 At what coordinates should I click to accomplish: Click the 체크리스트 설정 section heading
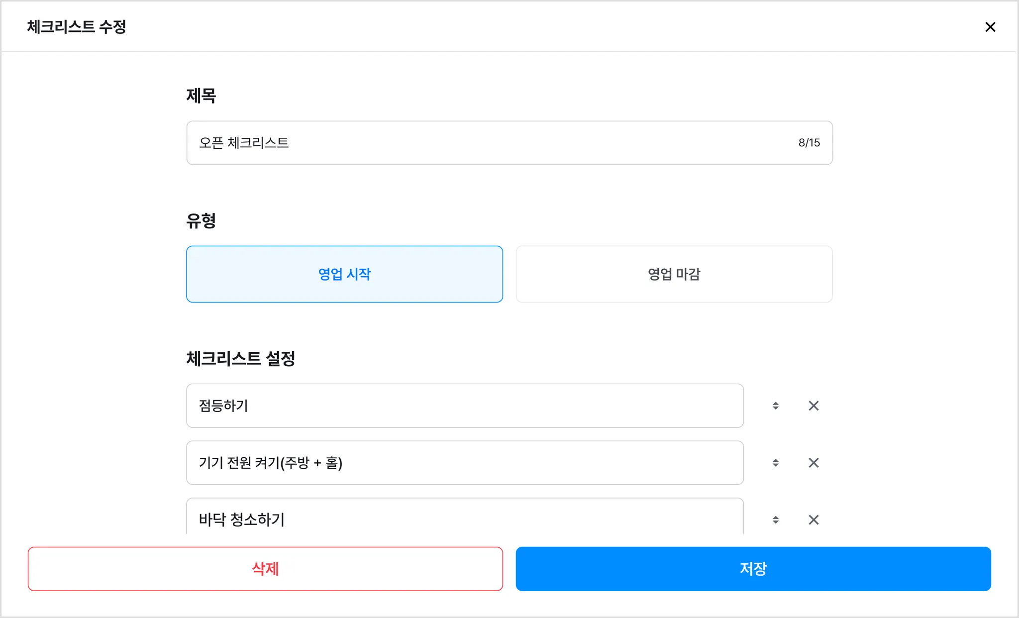coord(240,358)
